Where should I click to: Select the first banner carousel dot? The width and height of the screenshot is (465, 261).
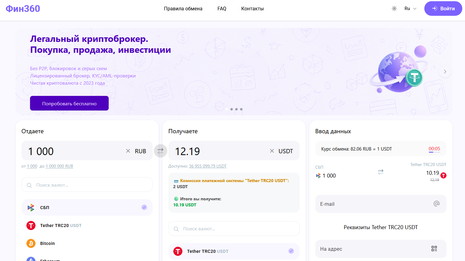tap(227, 109)
